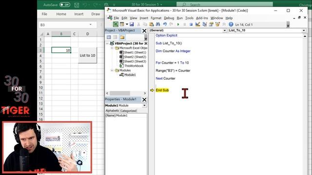Click the View Microsoft Excel toolbar icon
312x175 pixels.
pos(116,24)
